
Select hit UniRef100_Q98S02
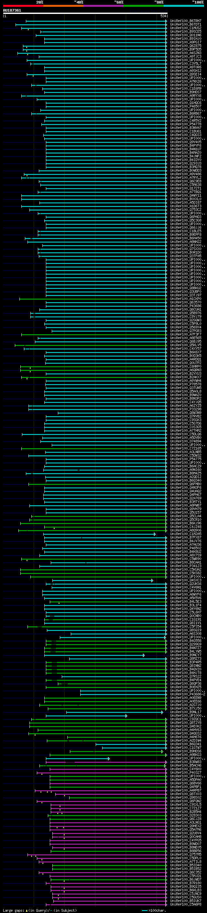tap(186, 797)
